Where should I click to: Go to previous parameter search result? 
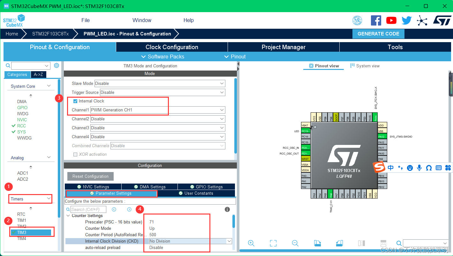(x=114, y=209)
